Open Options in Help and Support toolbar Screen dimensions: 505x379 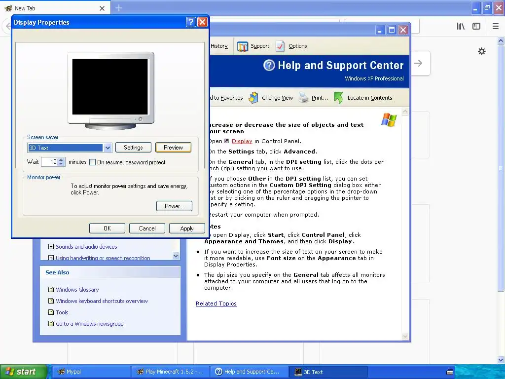(291, 46)
